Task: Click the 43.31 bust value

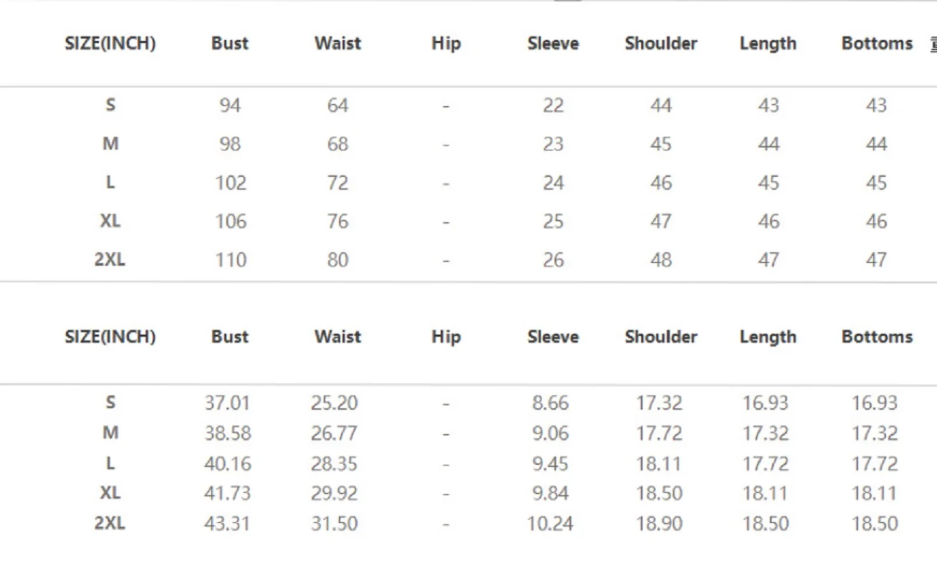Action: (227, 524)
